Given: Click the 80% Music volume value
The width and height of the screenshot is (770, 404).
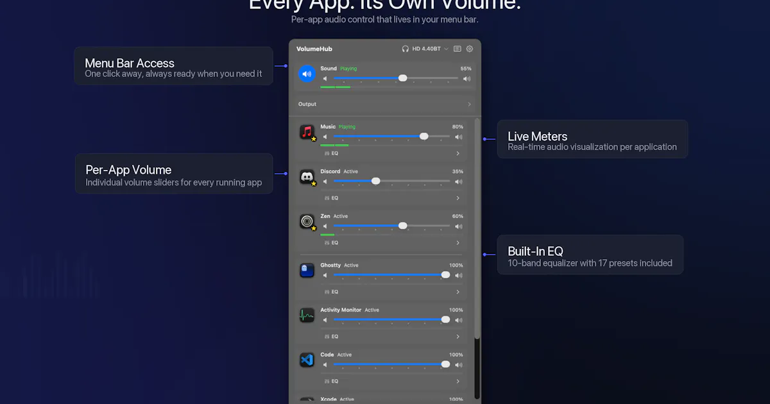Looking at the screenshot, I should point(458,127).
